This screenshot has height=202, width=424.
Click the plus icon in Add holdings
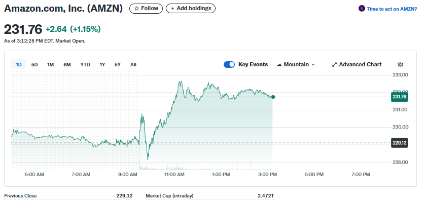172,9
